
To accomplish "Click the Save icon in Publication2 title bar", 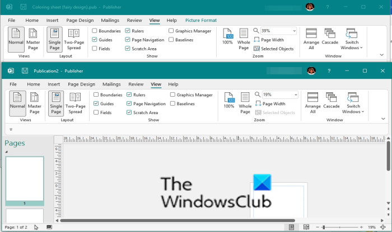I will pyautogui.click(x=25, y=71).
